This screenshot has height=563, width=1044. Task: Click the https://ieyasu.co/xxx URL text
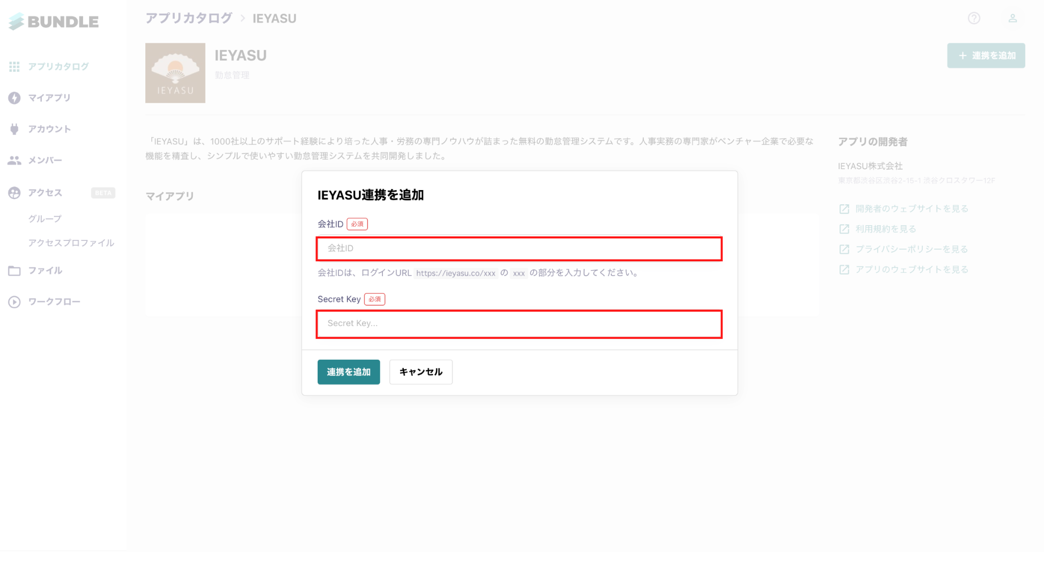pyautogui.click(x=456, y=273)
